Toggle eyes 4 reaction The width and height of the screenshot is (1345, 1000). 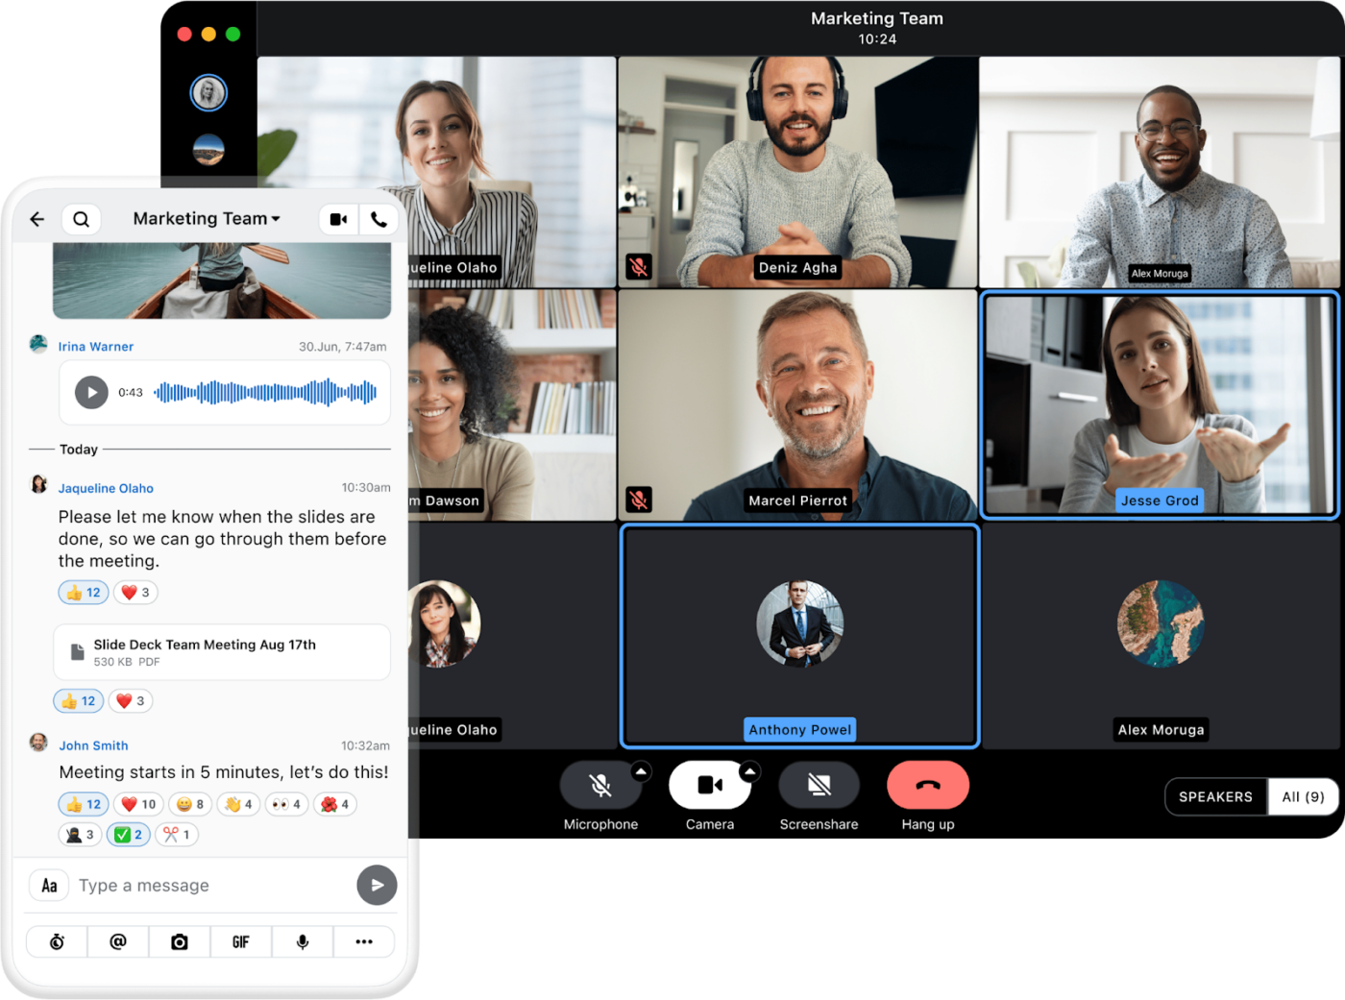[x=286, y=804]
